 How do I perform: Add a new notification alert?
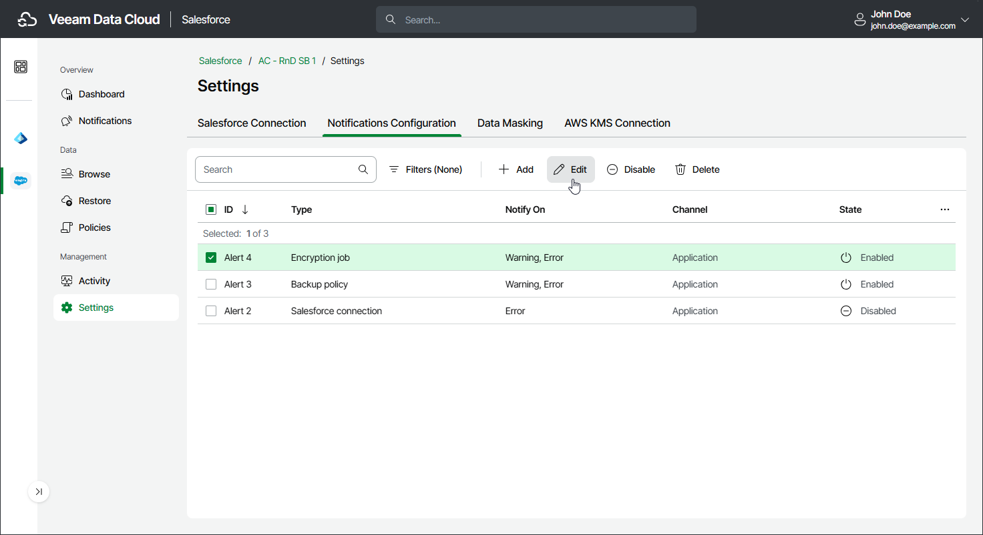click(516, 169)
